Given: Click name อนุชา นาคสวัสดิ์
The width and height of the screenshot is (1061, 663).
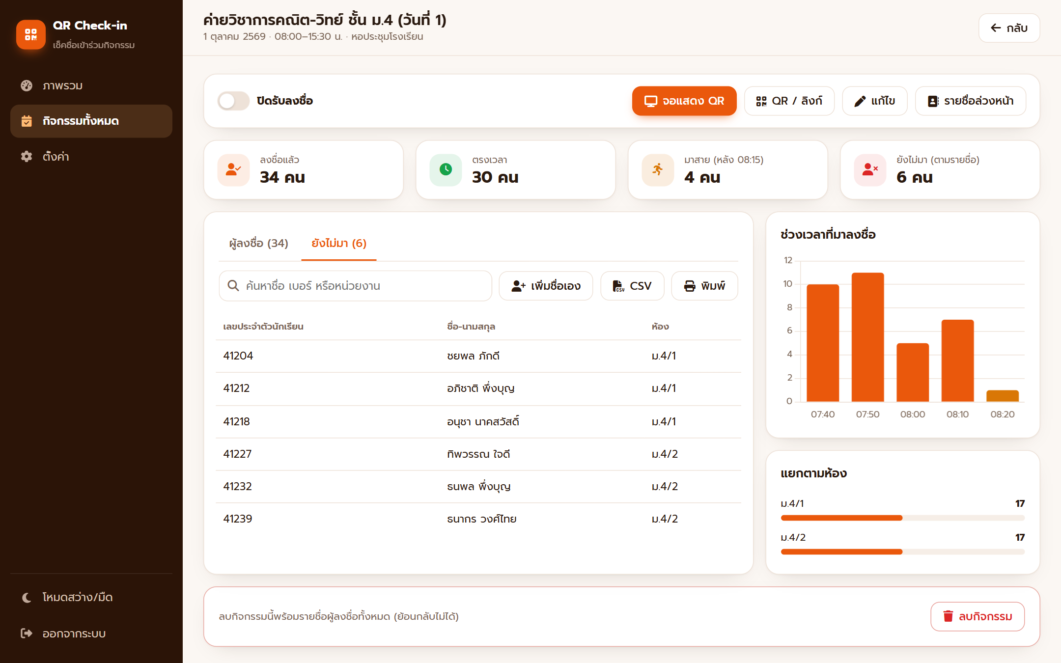Looking at the screenshot, I should [483, 421].
